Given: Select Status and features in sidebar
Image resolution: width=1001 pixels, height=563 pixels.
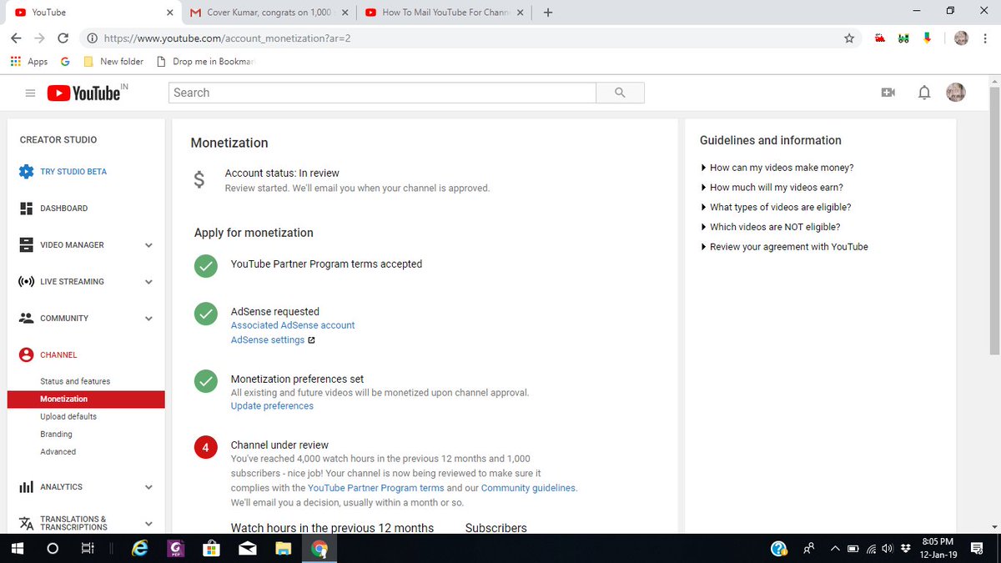Looking at the screenshot, I should 75,381.
